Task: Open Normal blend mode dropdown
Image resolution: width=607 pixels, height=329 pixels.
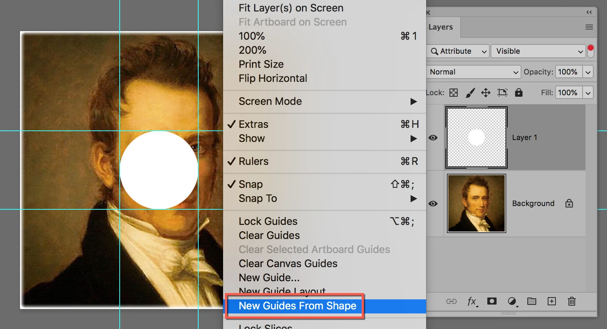Action: (x=474, y=72)
